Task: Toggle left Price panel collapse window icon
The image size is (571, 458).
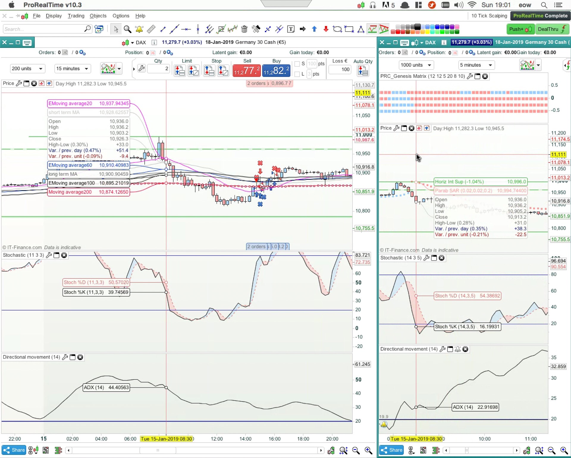Action: (26, 83)
